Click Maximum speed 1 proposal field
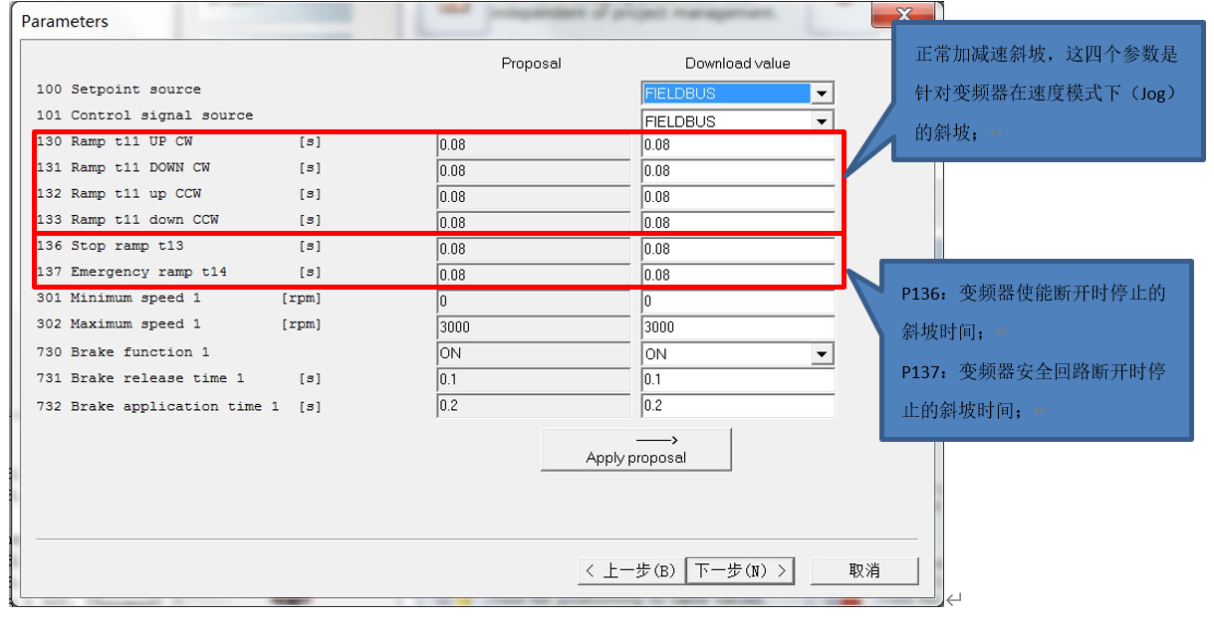1214x623 pixels. coord(533,326)
